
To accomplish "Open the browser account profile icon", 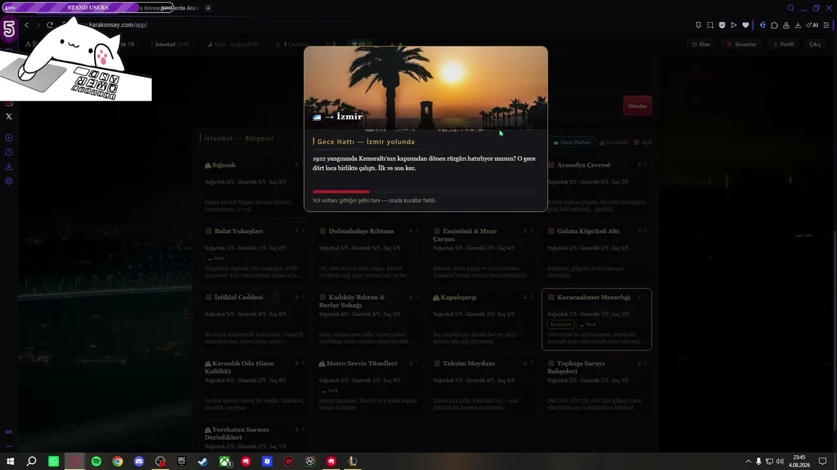I will pos(786,25).
